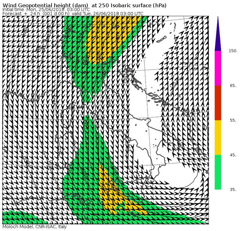Click the chart title 'Wind Geopotential height (dam)'

pos(45,5)
